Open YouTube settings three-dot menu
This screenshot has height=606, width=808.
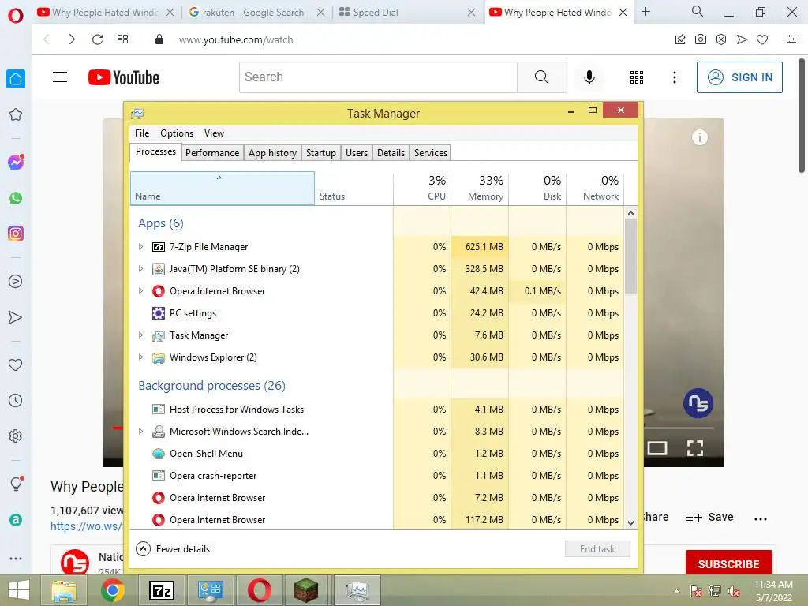[x=674, y=77]
